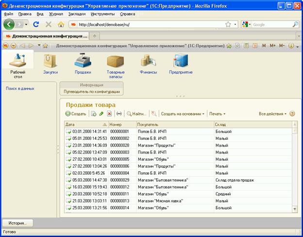Open 1C navigation history dropdown arrow

[x=39, y=46]
